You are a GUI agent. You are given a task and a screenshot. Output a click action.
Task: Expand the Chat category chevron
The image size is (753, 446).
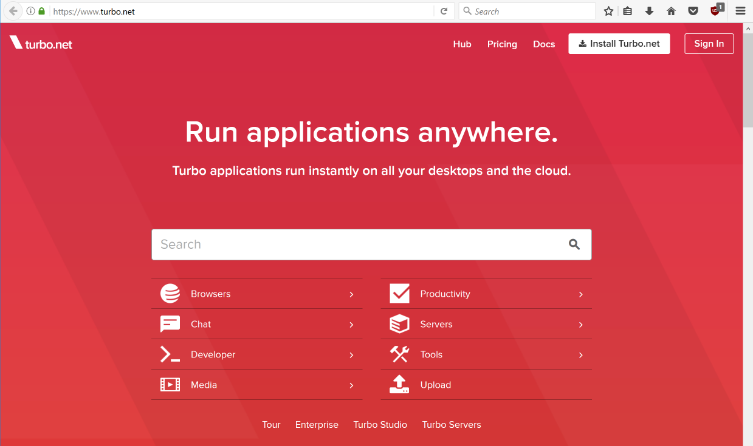(x=351, y=325)
